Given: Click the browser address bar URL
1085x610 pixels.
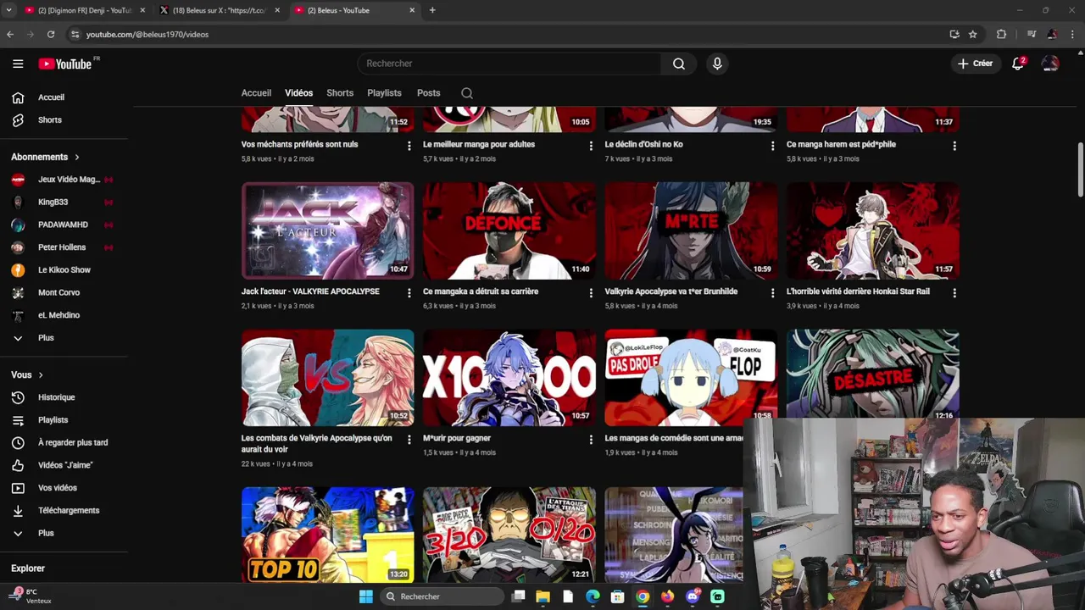Looking at the screenshot, I should pyautogui.click(x=147, y=35).
